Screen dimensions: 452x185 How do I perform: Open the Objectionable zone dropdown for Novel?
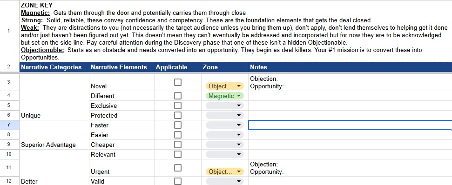224,86
